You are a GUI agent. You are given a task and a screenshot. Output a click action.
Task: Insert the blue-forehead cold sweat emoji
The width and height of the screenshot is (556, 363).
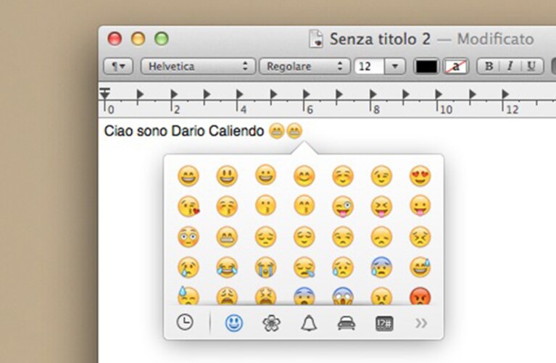pyautogui.click(x=381, y=267)
